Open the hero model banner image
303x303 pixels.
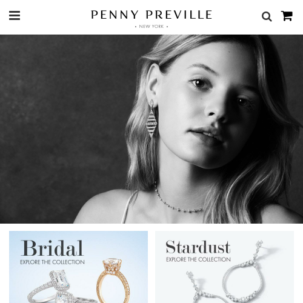point(151,129)
